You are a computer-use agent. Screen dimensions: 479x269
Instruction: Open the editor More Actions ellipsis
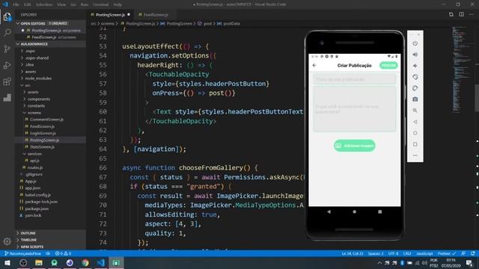point(472,14)
